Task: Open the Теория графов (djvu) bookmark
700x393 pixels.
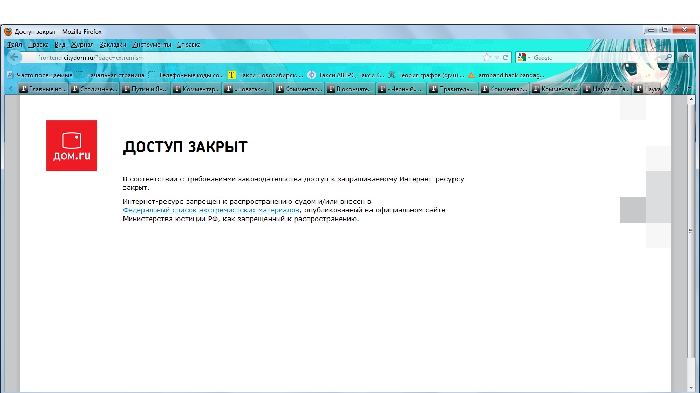Action: 426,75
